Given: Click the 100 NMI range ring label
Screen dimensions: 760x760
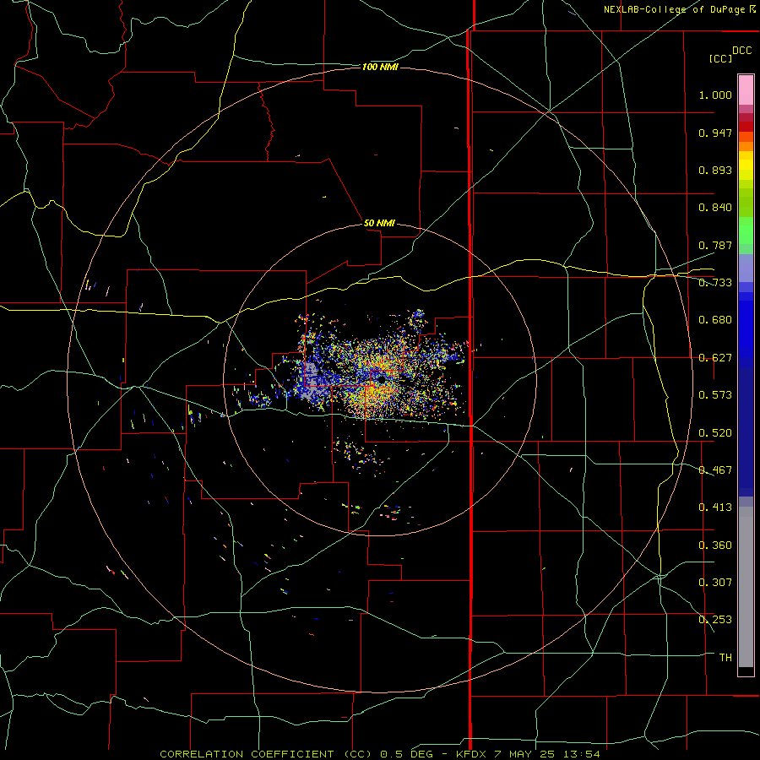Looking at the screenshot, I should [x=380, y=67].
